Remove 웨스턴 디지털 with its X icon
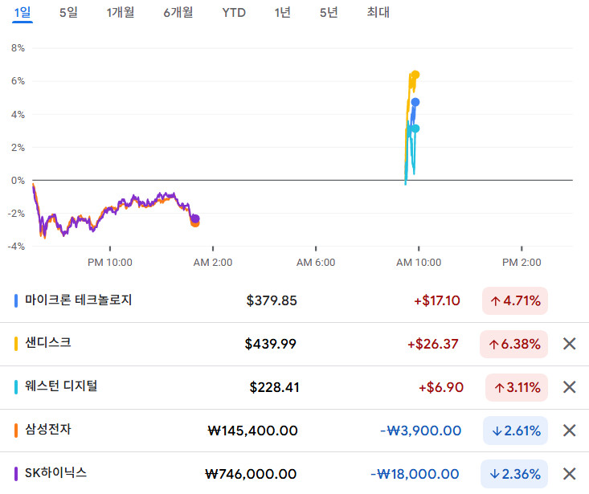The height and width of the screenshot is (494, 589). pyautogui.click(x=570, y=387)
